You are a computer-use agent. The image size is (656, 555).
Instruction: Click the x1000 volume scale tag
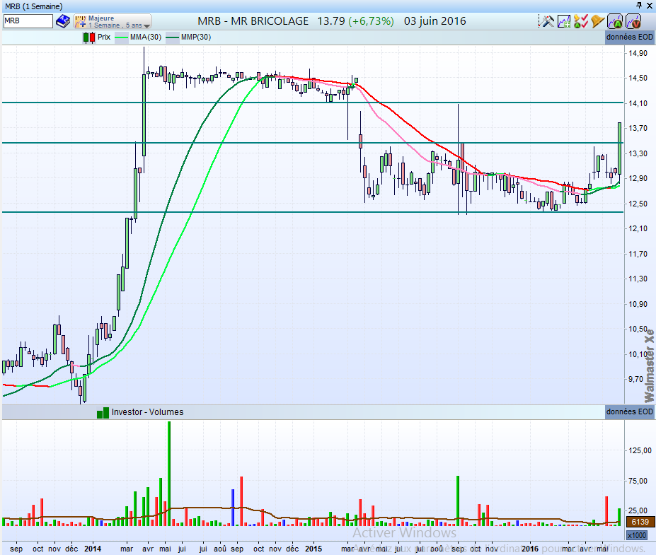tap(637, 535)
